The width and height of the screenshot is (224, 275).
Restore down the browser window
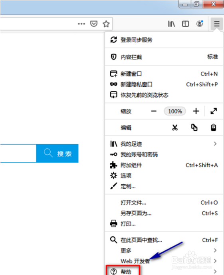tap(197, 4)
